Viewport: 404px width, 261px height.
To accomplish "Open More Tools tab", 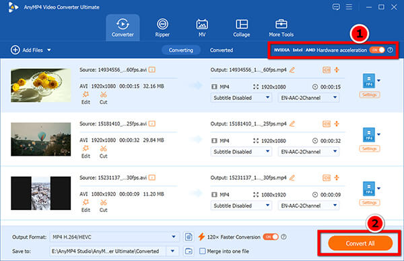I will [x=281, y=28].
